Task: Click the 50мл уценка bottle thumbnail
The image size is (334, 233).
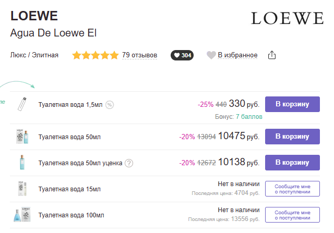Action: tap(22, 163)
